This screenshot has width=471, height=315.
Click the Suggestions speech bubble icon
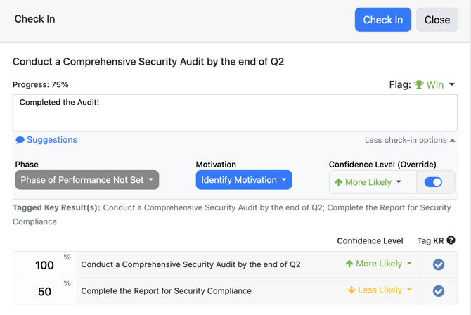(x=20, y=140)
